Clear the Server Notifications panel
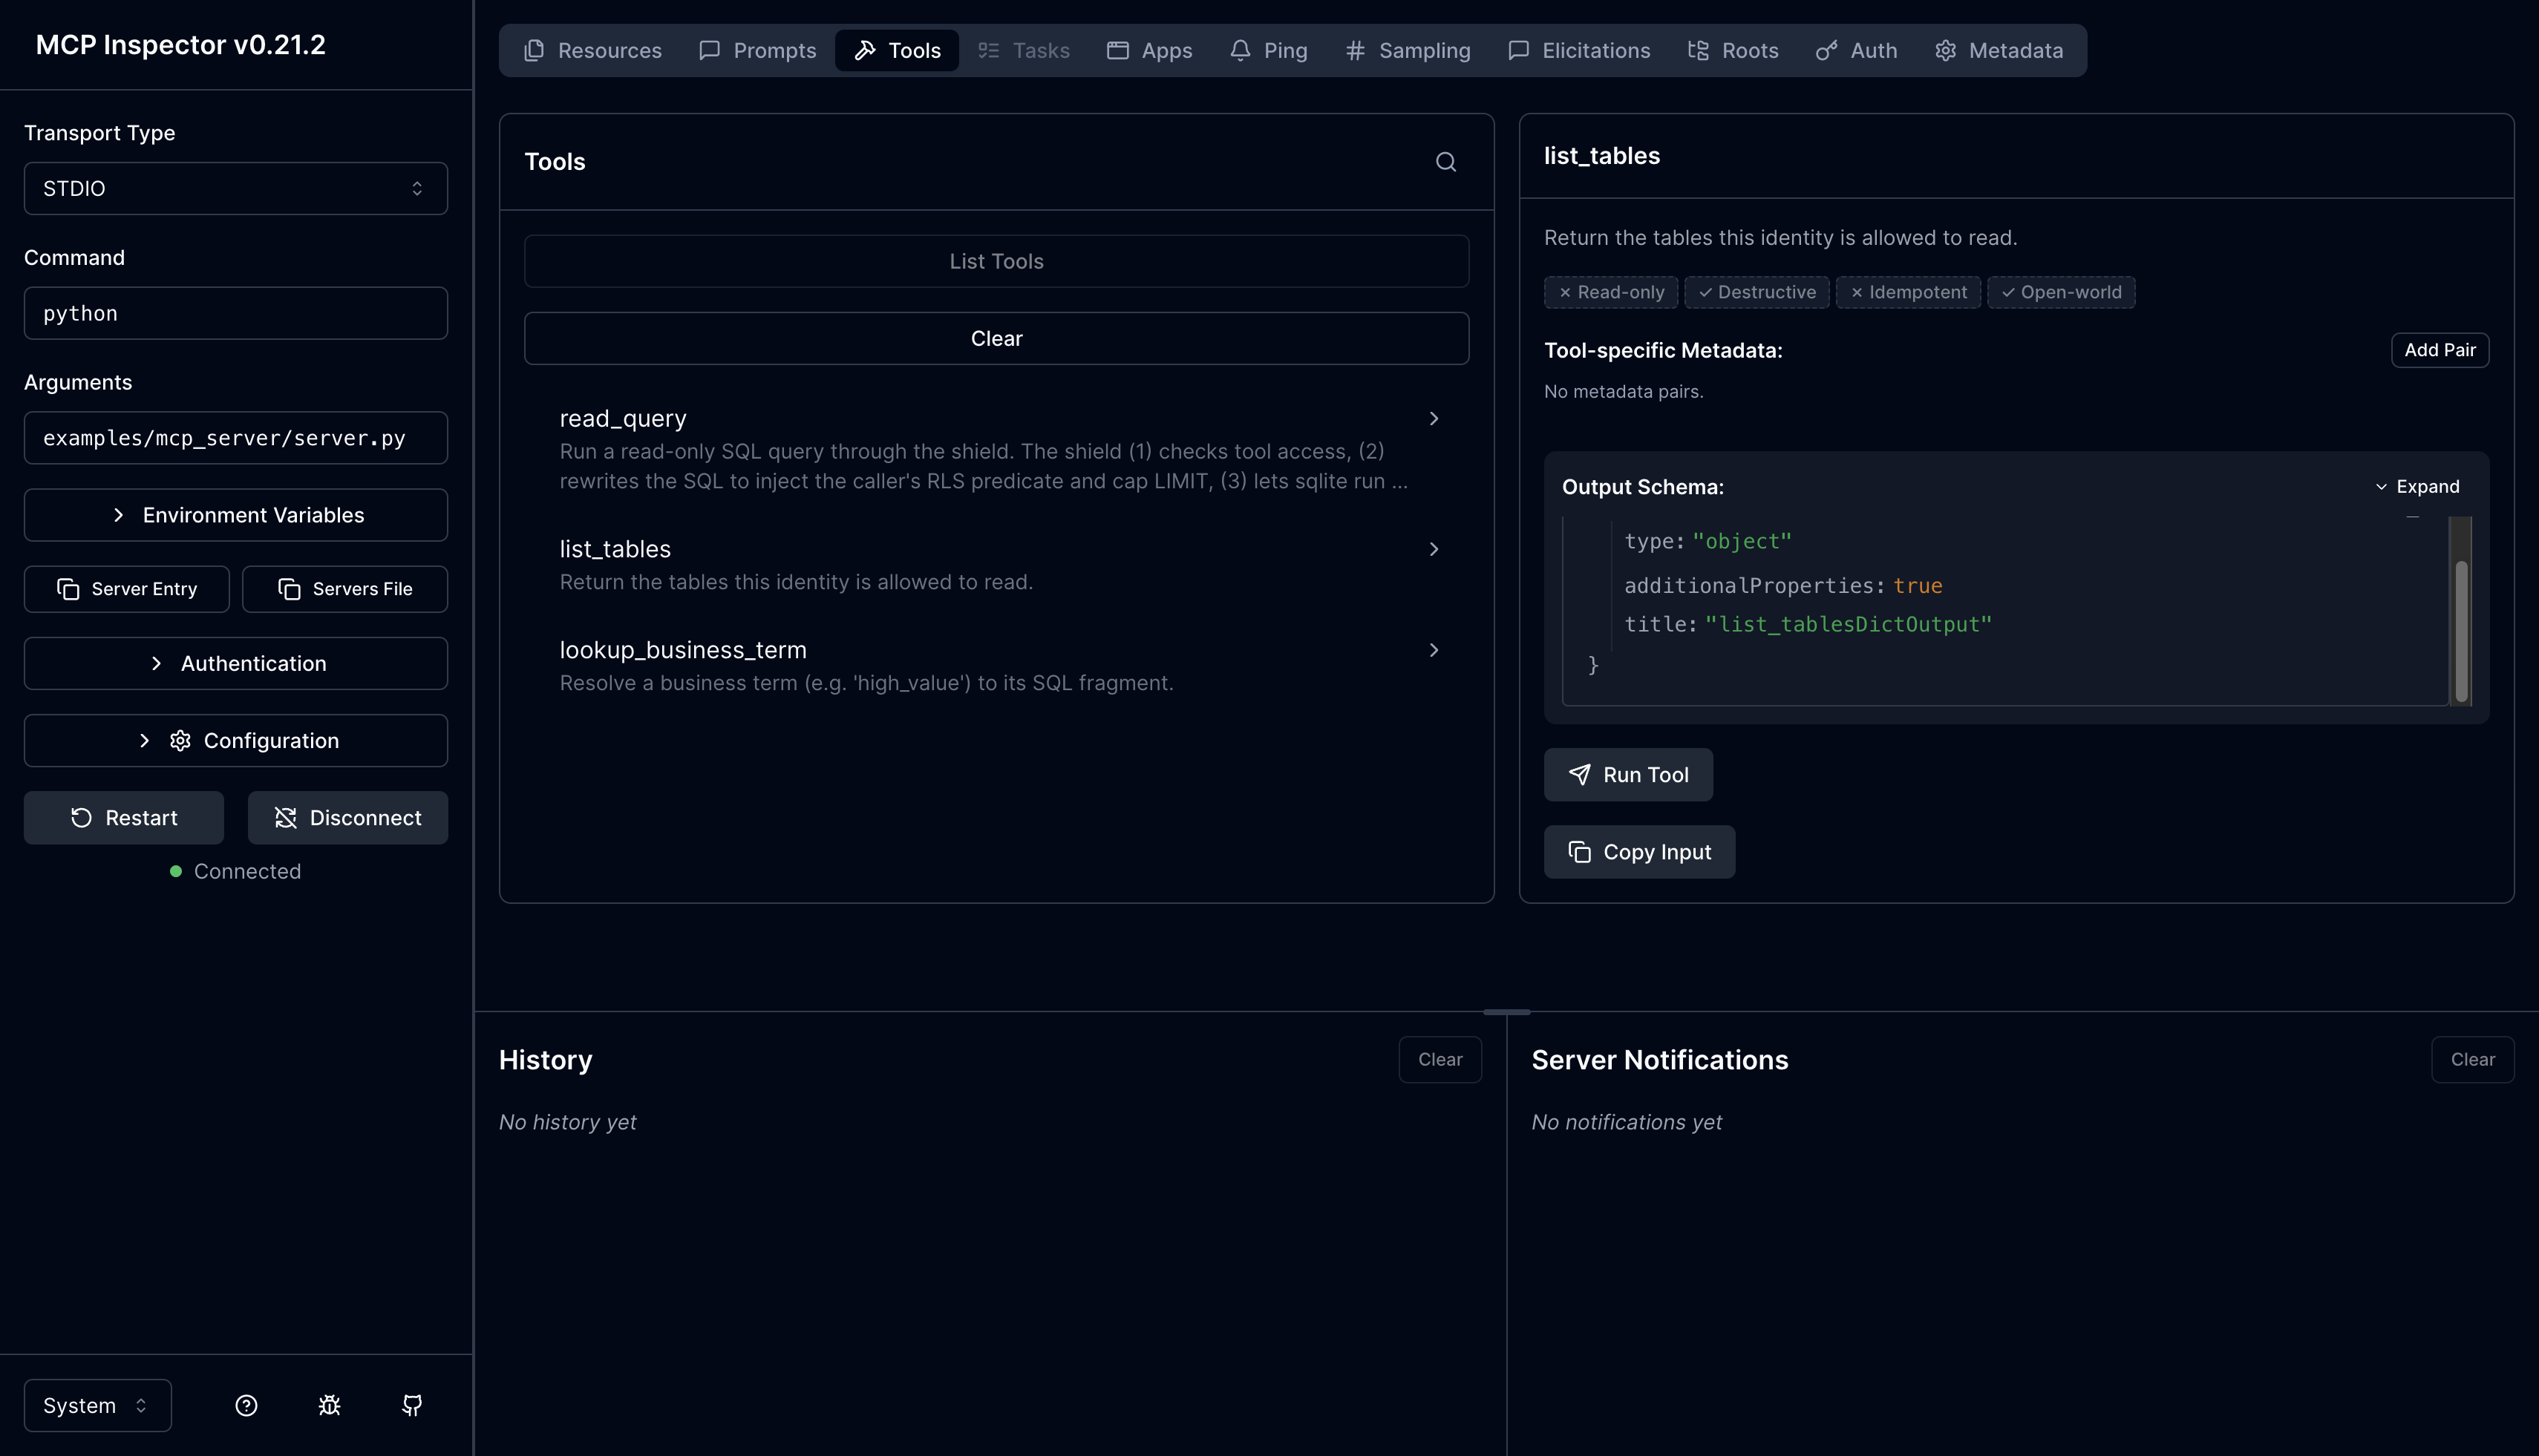The image size is (2539, 1456). click(2473, 1059)
